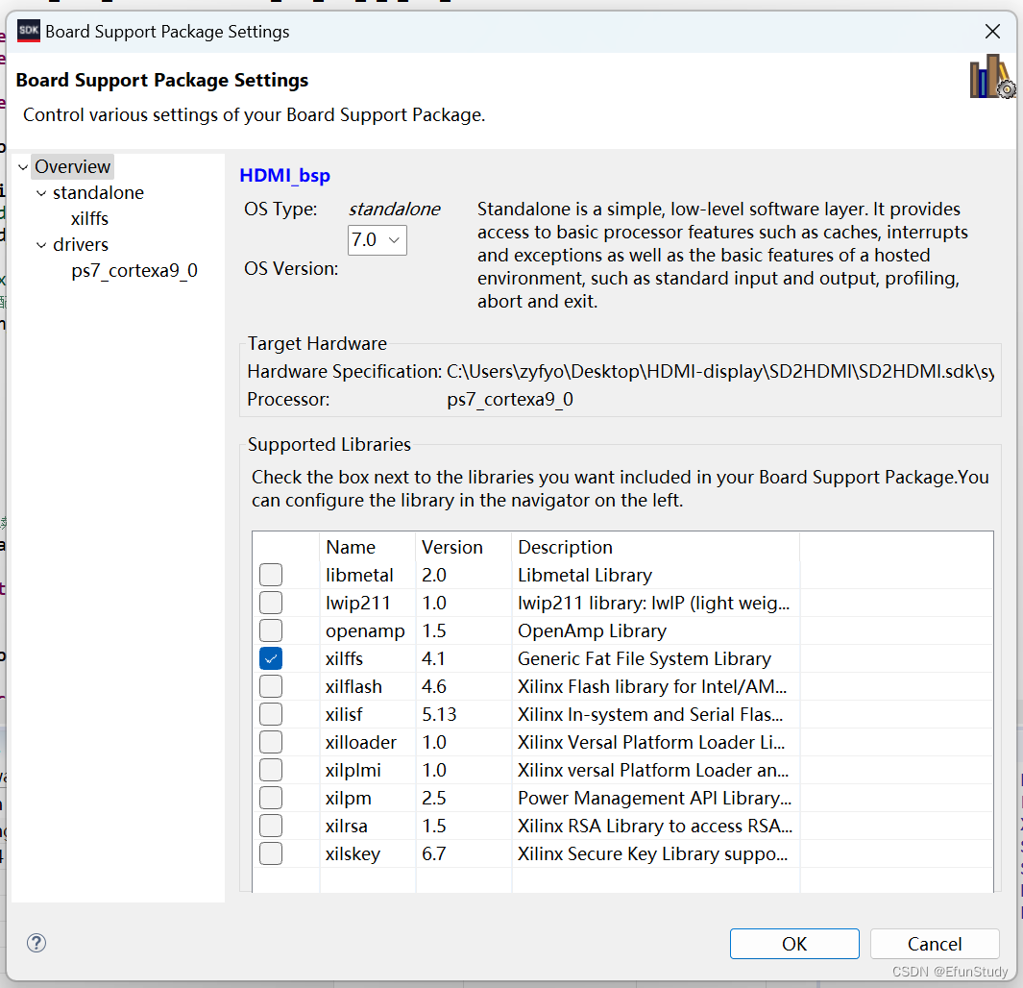Collapse the standalone tree node
The width and height of the screenshot is (1023, 988).
coord(41,193)
